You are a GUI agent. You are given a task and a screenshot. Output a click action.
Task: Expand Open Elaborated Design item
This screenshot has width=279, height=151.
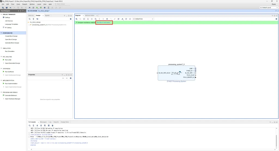click(4, 63)
